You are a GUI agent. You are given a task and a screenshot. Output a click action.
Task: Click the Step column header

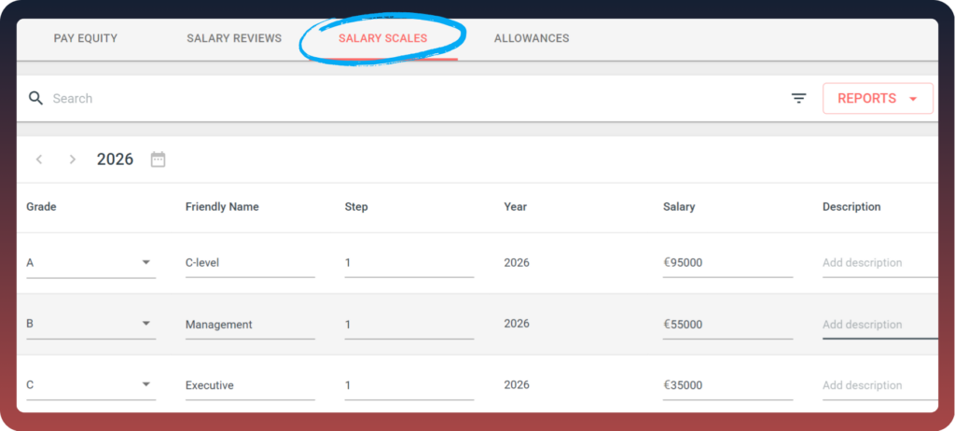pyautogui.click(x=356, y=207)
